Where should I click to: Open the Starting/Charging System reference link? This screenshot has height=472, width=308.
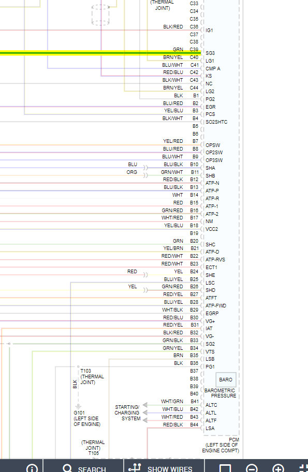tap(127, 412)
